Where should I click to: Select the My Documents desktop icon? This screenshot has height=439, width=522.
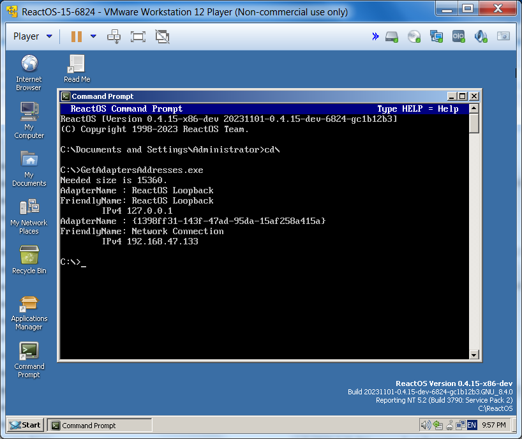(29, 168)
